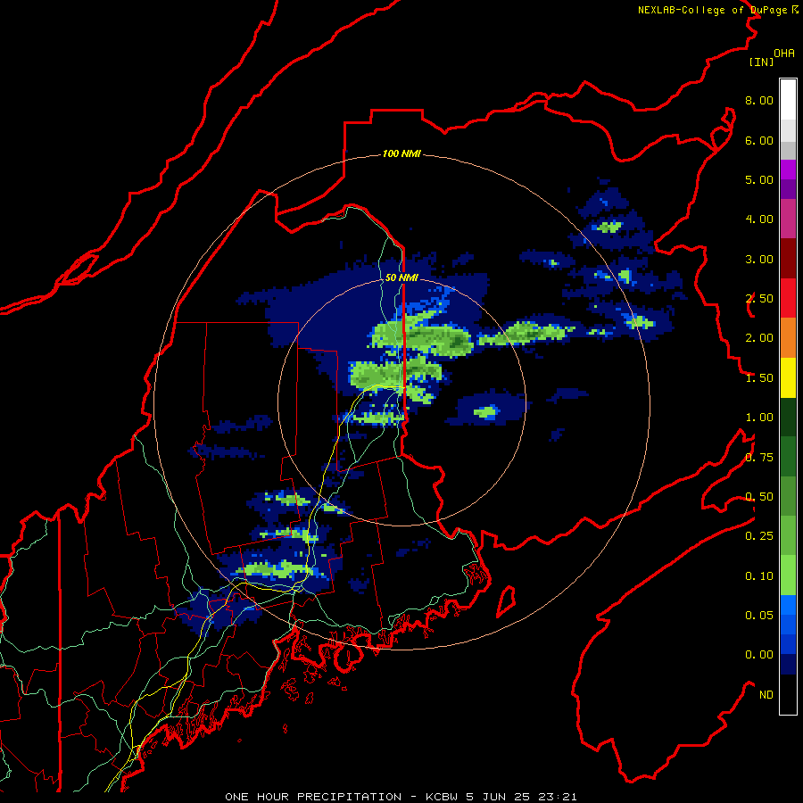Click the 8.00 legend value
The width and height of the screenshot is (803, 803).
click(x=759, y=100)
